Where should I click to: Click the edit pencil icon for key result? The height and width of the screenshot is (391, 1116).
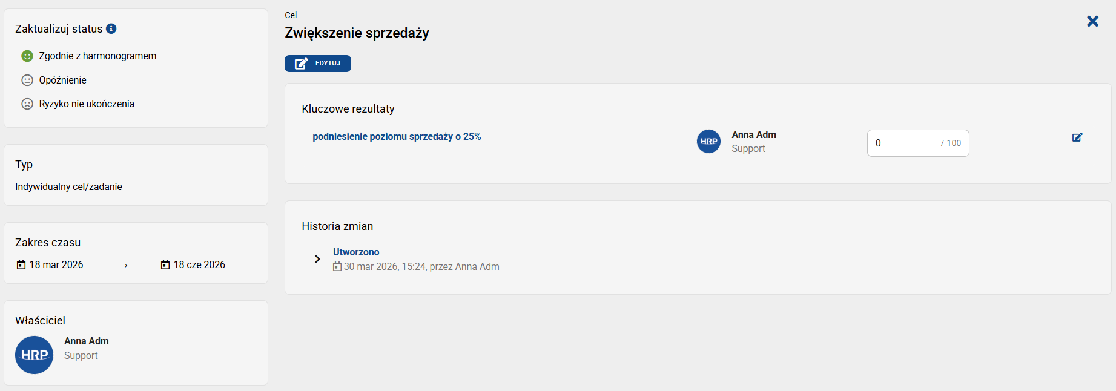[x=1077, y=137]
